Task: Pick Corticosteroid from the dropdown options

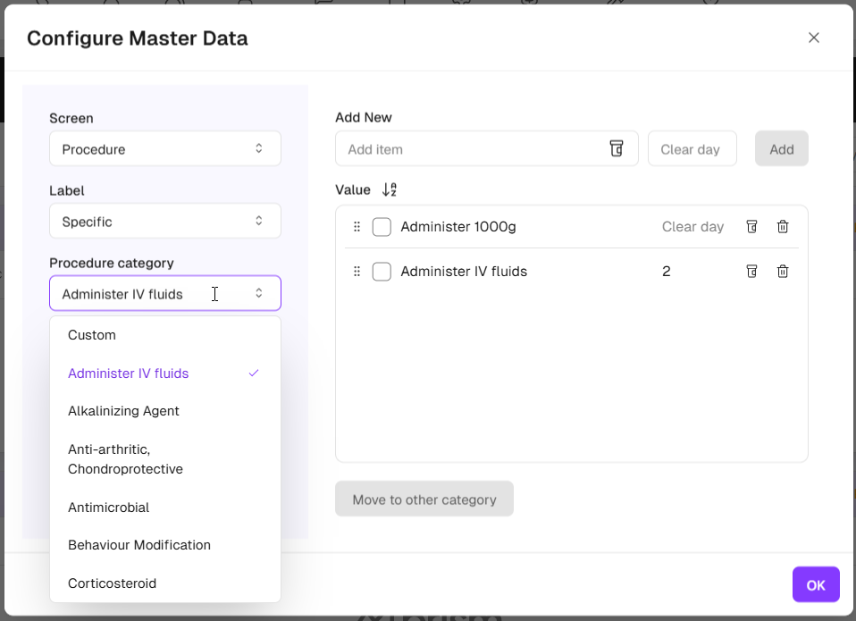Action: 113,583
